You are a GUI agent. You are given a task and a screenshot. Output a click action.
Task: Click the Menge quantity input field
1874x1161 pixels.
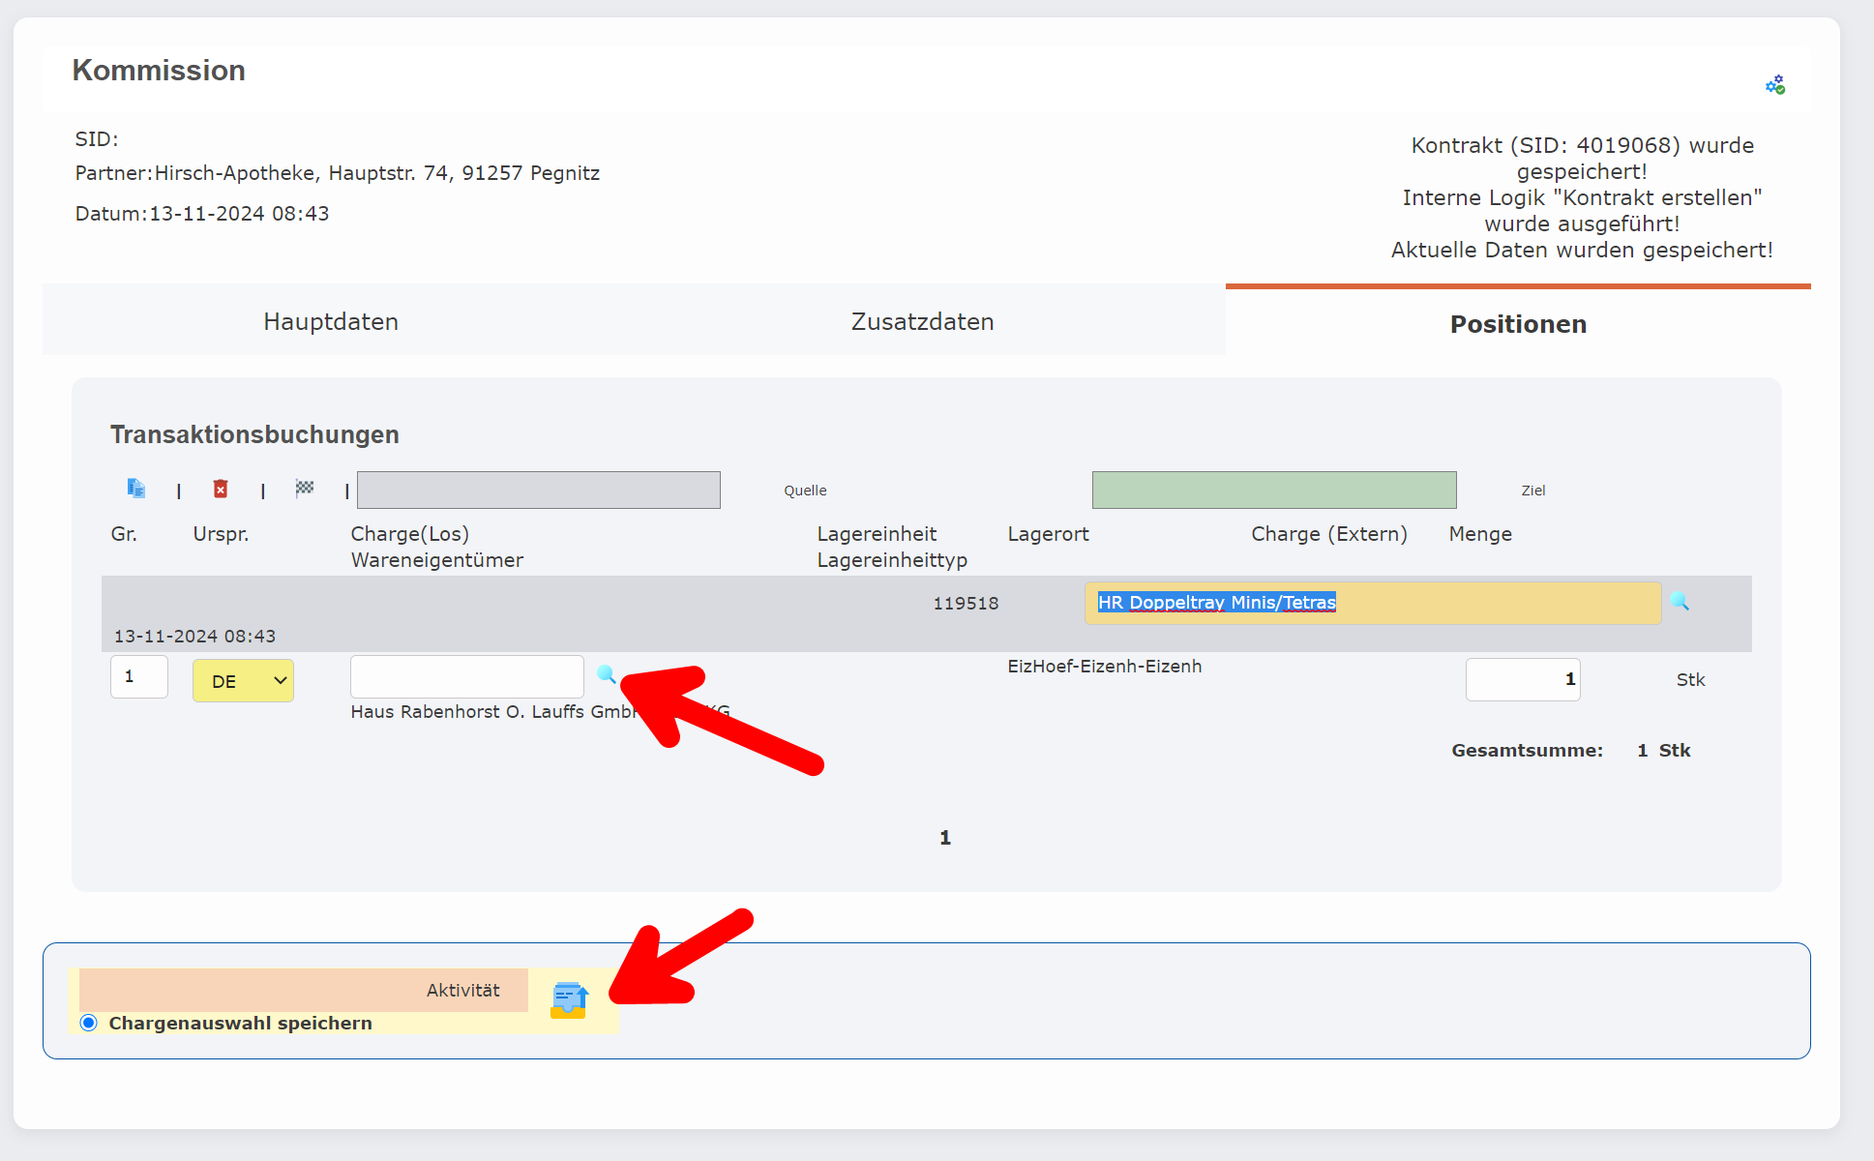(1522, 679)
